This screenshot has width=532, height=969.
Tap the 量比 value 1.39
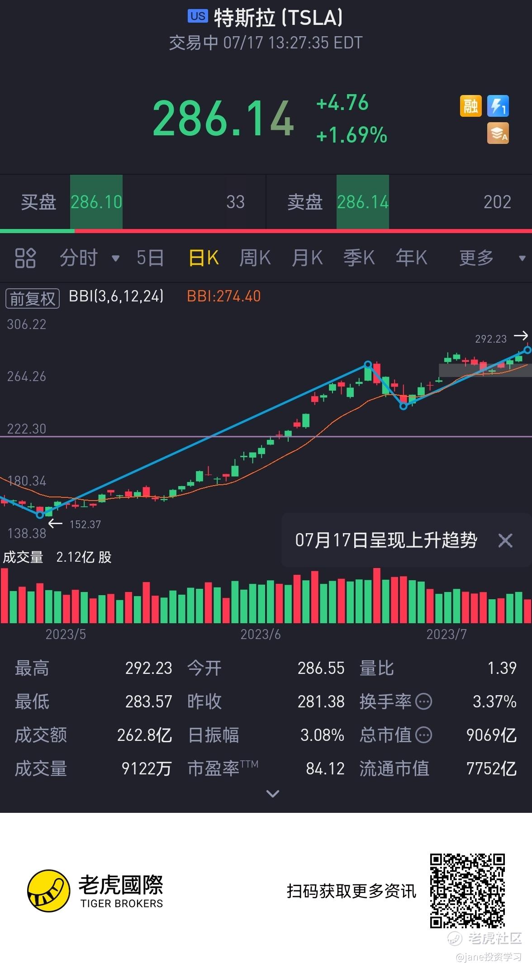pyautogui.click(x=502, y=668)
